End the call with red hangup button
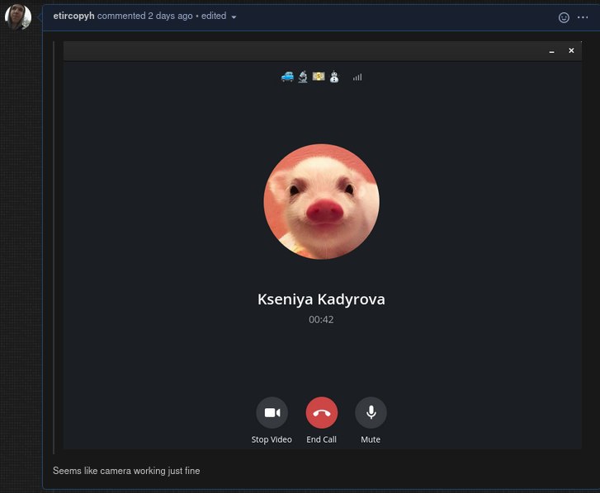600x493 pixels. 321,412
